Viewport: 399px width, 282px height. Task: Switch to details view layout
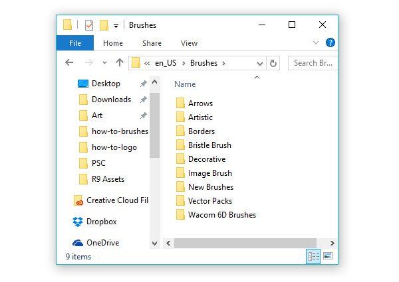pyautogui.click(x=313, y=256)
